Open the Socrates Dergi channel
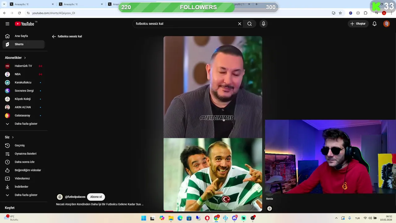 tap(24, 91)
